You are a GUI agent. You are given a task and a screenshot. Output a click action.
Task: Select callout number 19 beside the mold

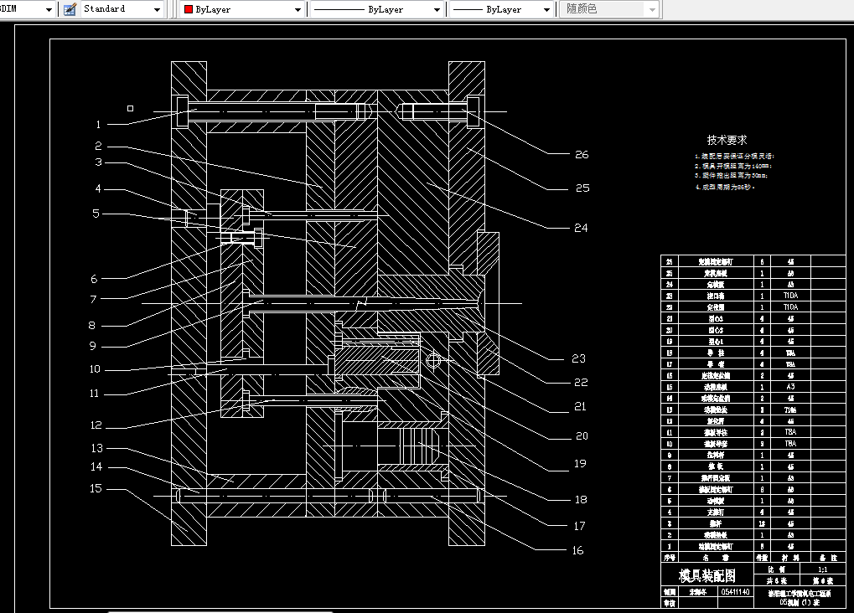tap(580, 464)
